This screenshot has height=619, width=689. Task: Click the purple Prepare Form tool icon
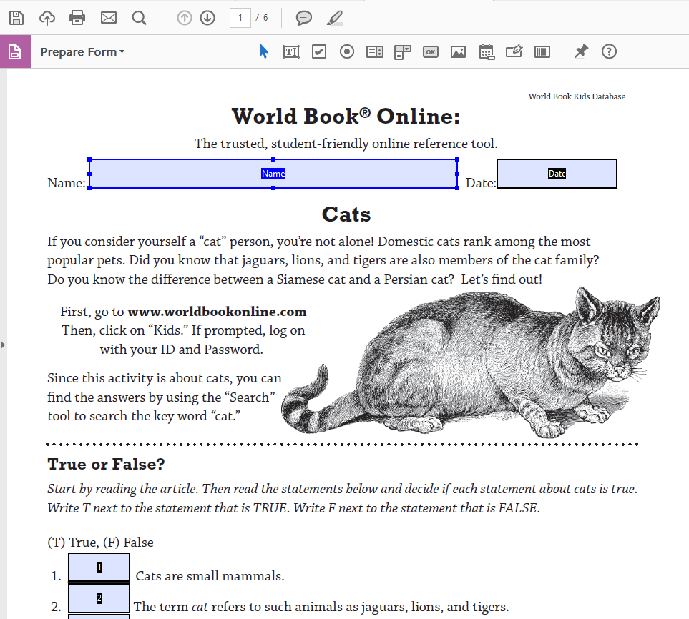click(x=15, y=51)
